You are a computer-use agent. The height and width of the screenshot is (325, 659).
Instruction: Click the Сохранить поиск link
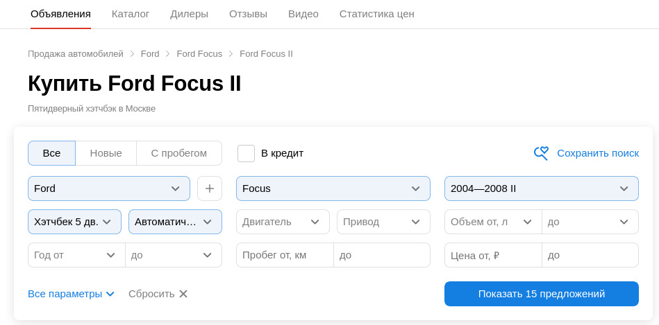pyautogui.click(x=598, y=153)
